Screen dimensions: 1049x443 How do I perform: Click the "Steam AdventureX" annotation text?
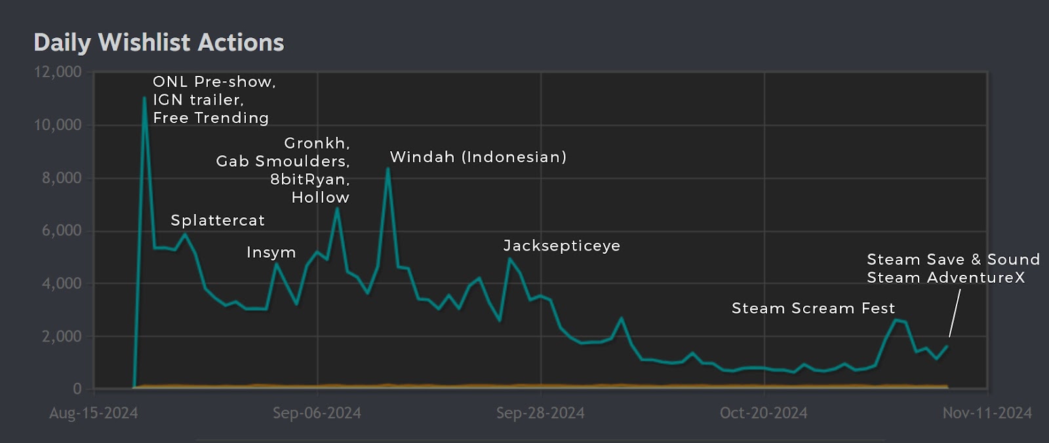coord(945,278)
